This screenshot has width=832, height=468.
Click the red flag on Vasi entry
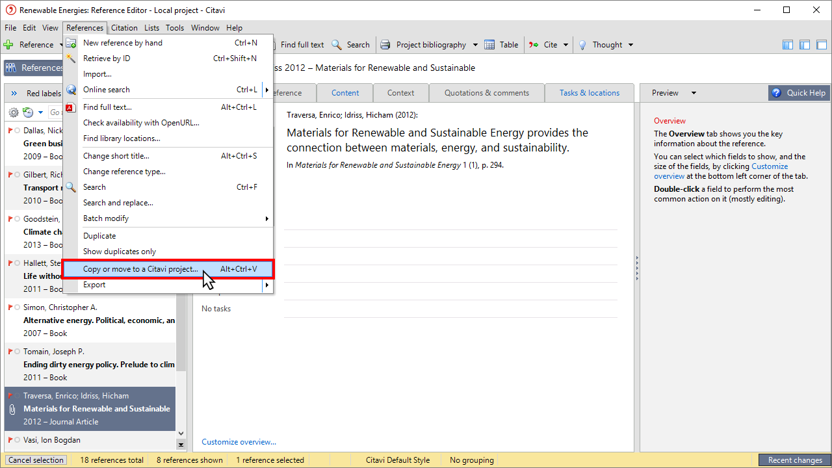[10, 440]
